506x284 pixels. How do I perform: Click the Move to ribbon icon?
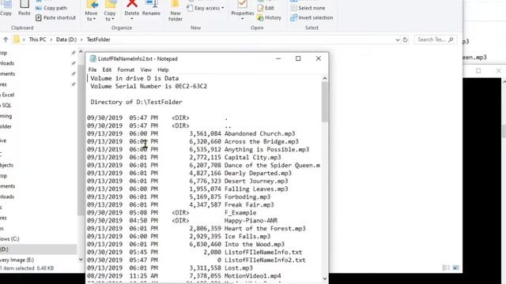(91, 10)
